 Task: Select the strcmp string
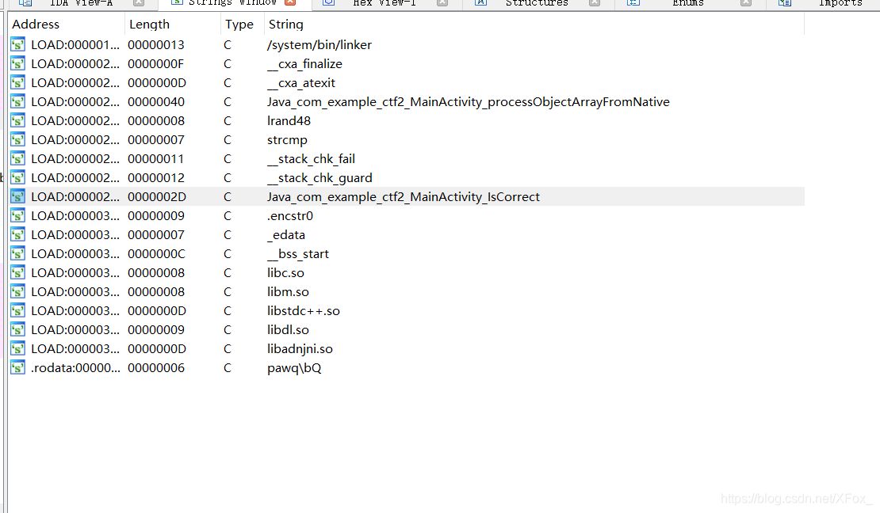pyautogui.click(x=287, y=140)
